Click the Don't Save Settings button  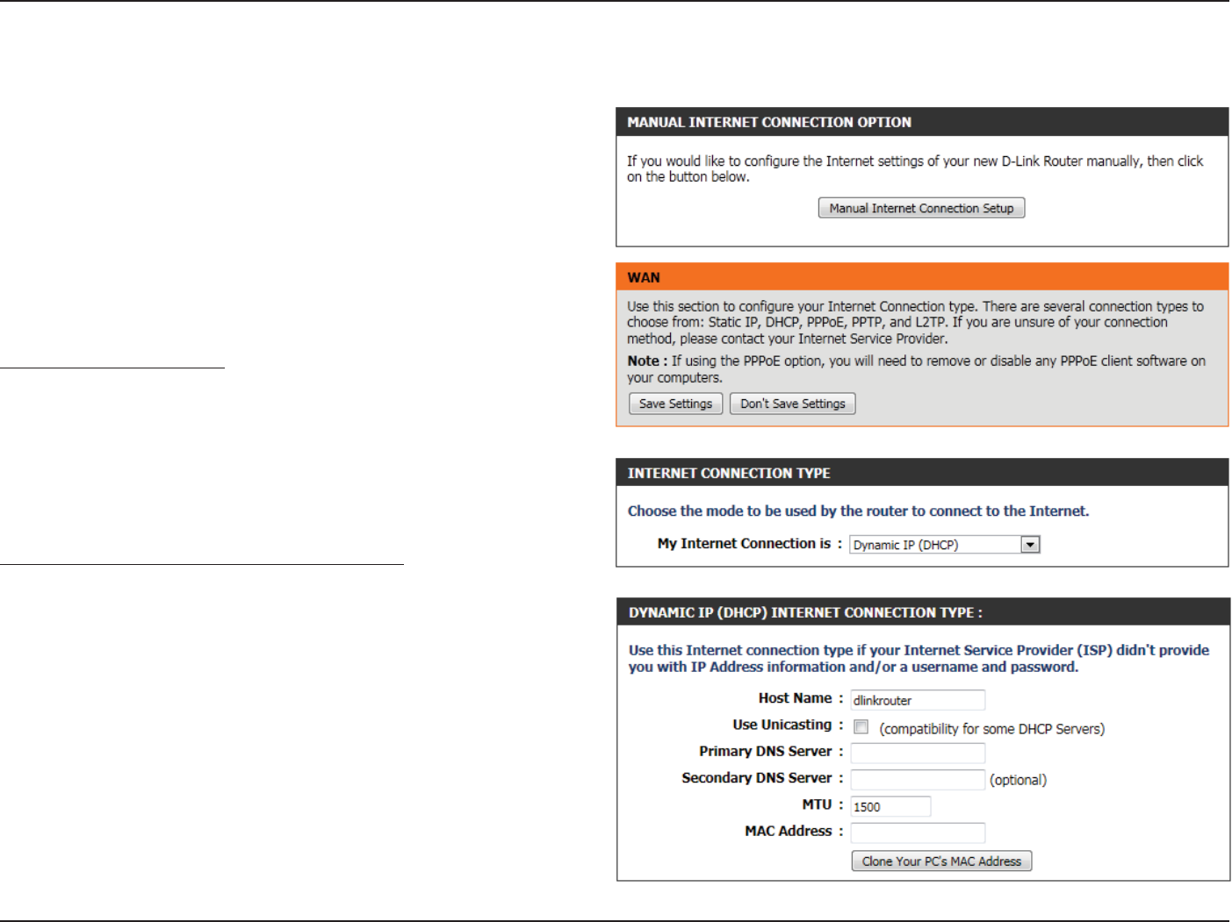click(792, 404)
